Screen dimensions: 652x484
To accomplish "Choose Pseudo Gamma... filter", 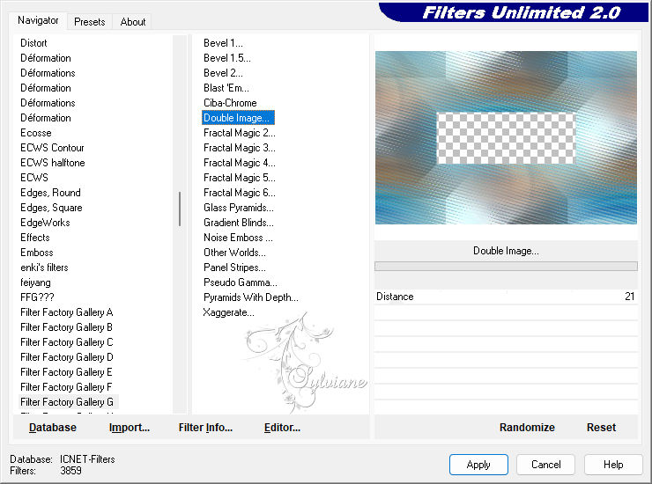I will pos(240,282).
